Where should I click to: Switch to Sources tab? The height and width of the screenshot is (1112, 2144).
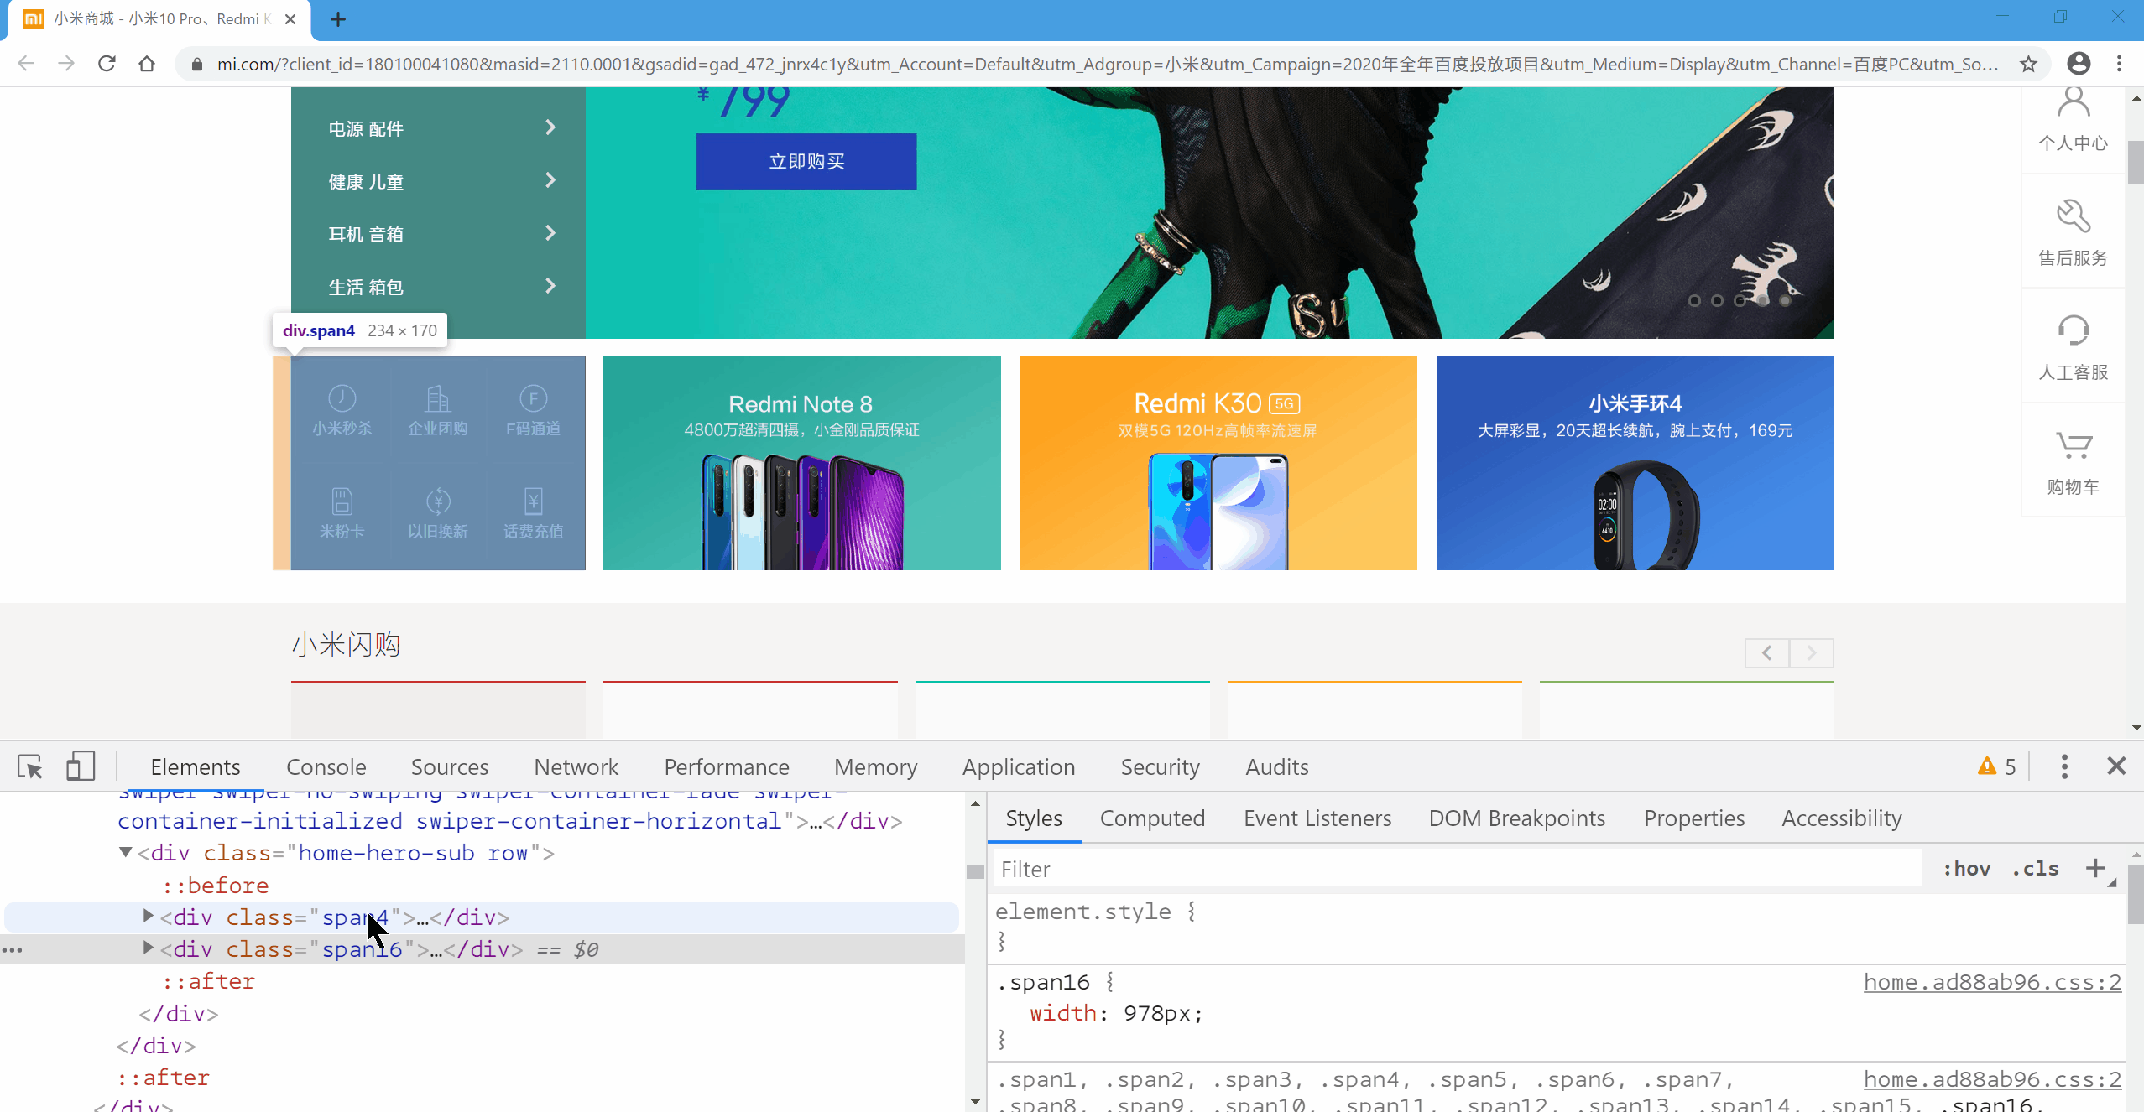point(450,766)
